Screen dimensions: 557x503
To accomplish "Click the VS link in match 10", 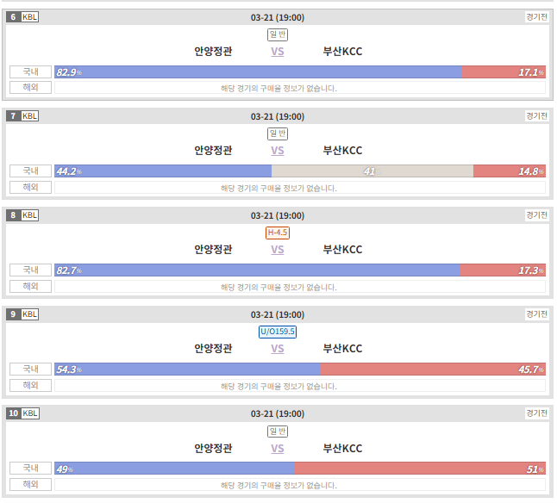I will coord(278,449).
